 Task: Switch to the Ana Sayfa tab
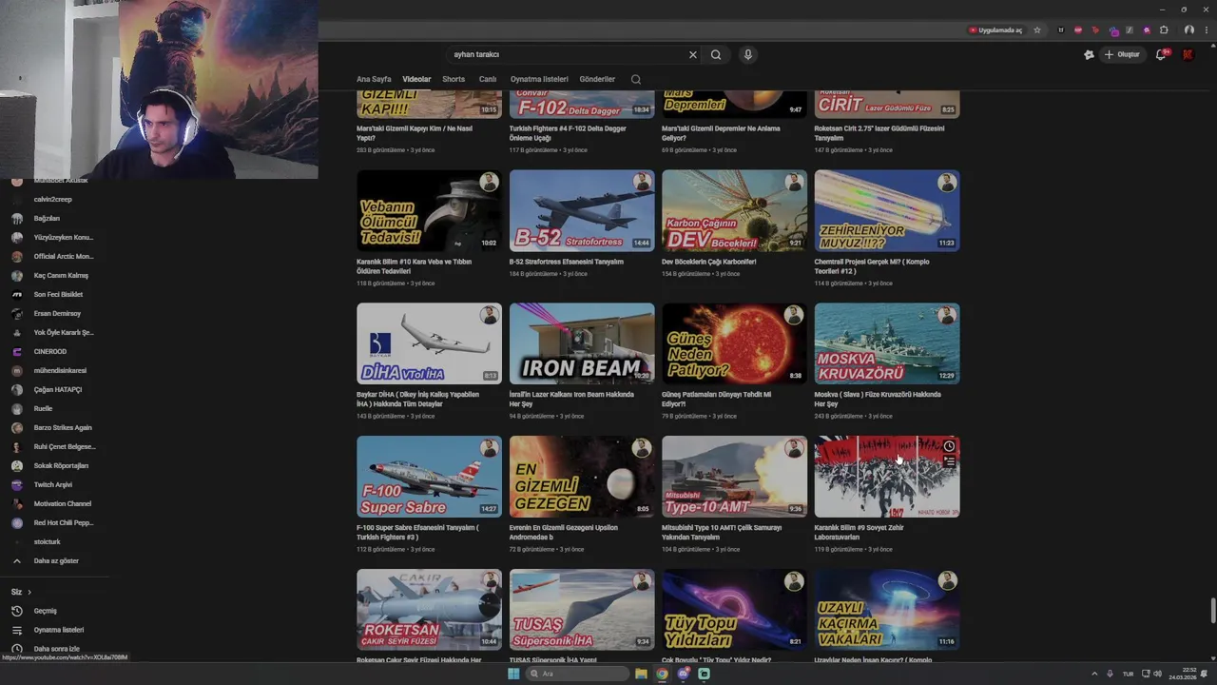tap(374, 80)
